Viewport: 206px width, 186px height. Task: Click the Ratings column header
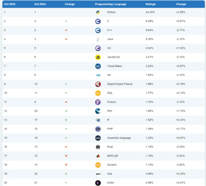(150, 4)
